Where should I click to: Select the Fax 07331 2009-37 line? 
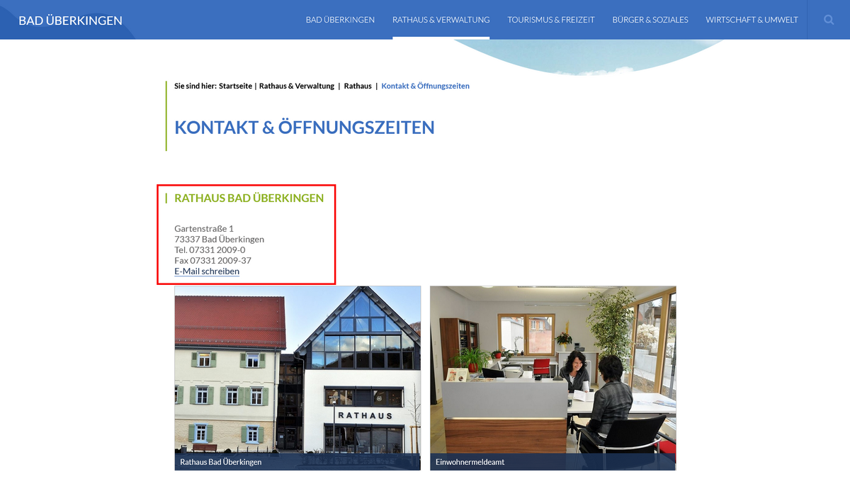tap(212, 261)
